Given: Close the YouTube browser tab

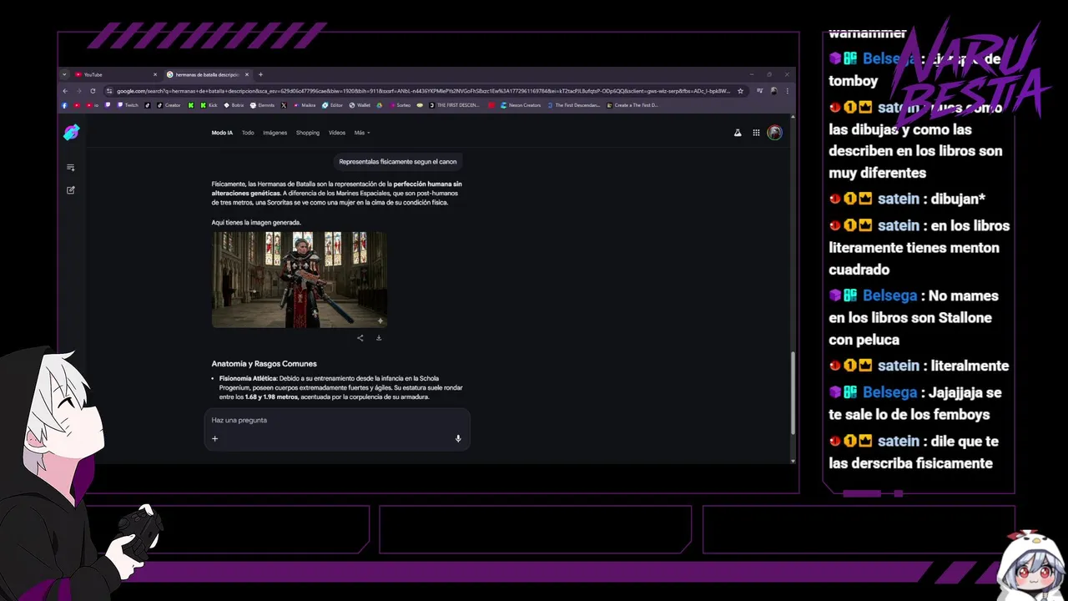Looking at the screenshot, I should (155, 74).
